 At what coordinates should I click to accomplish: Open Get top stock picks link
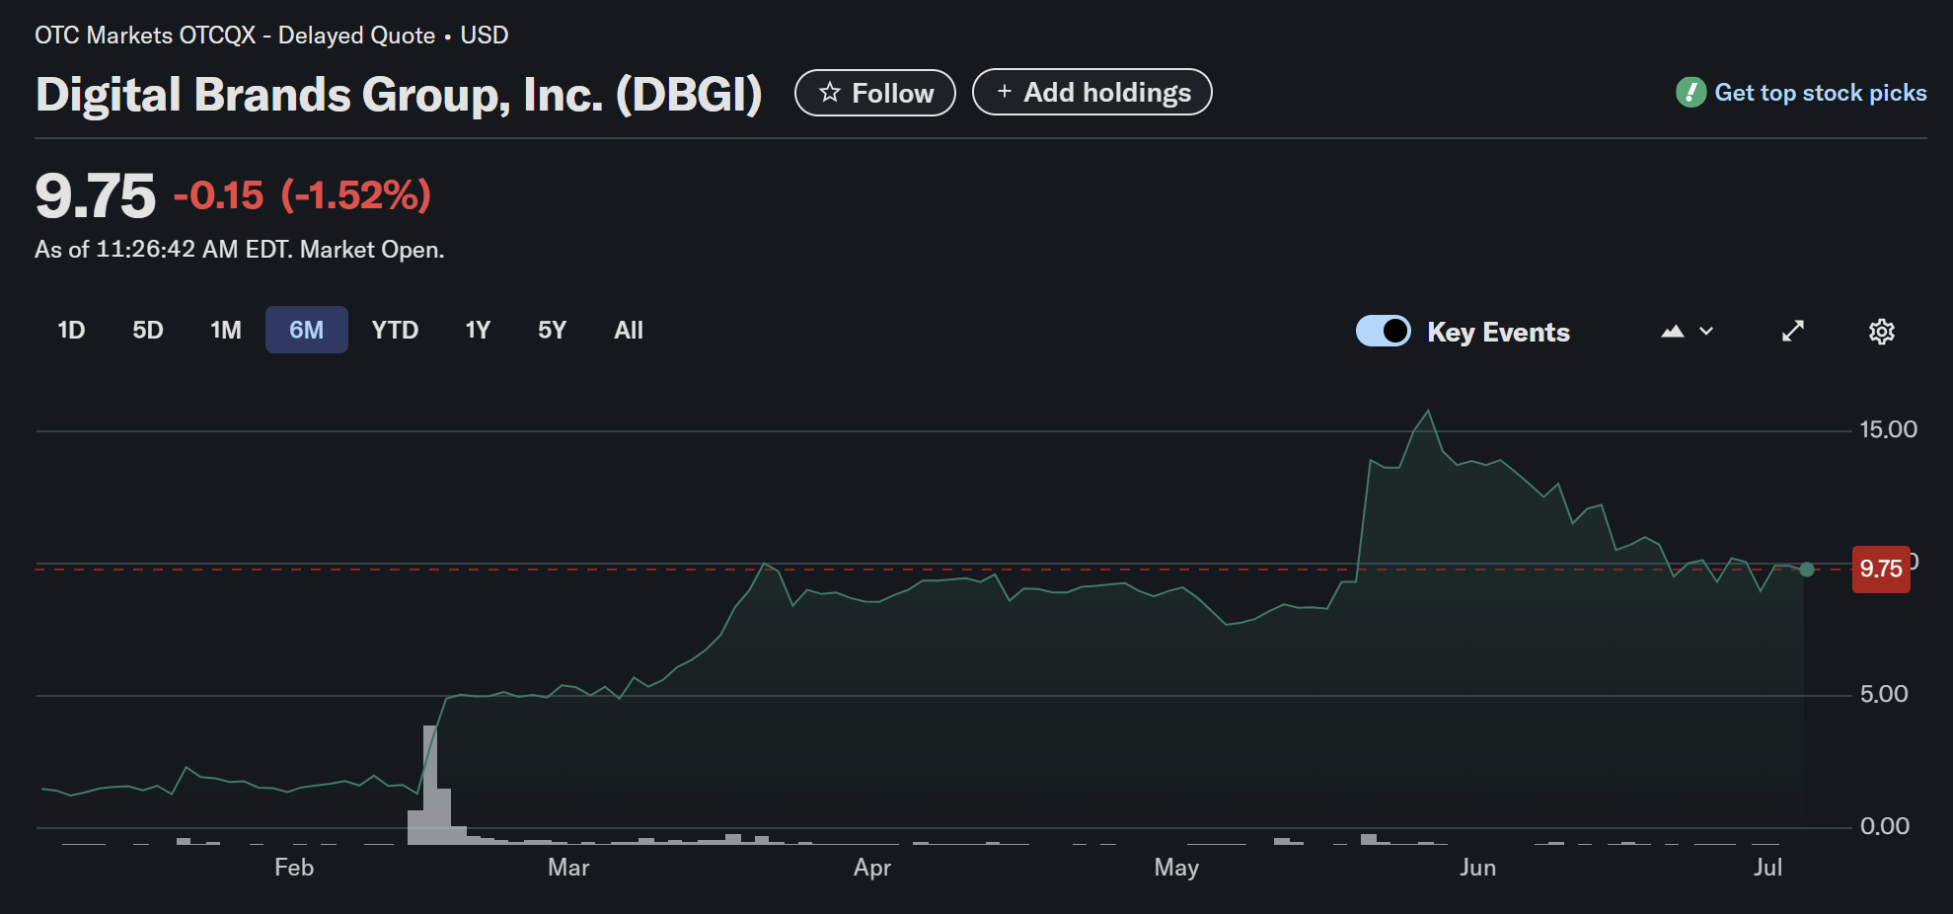pos(1820,93)
